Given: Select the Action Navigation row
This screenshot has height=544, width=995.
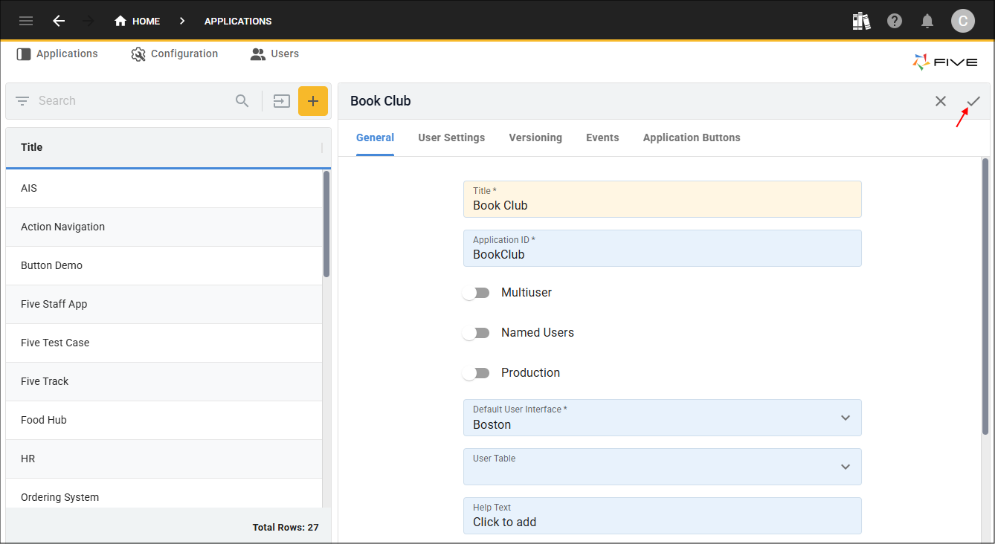Looking at the screenshot, I should click(164, 227).
